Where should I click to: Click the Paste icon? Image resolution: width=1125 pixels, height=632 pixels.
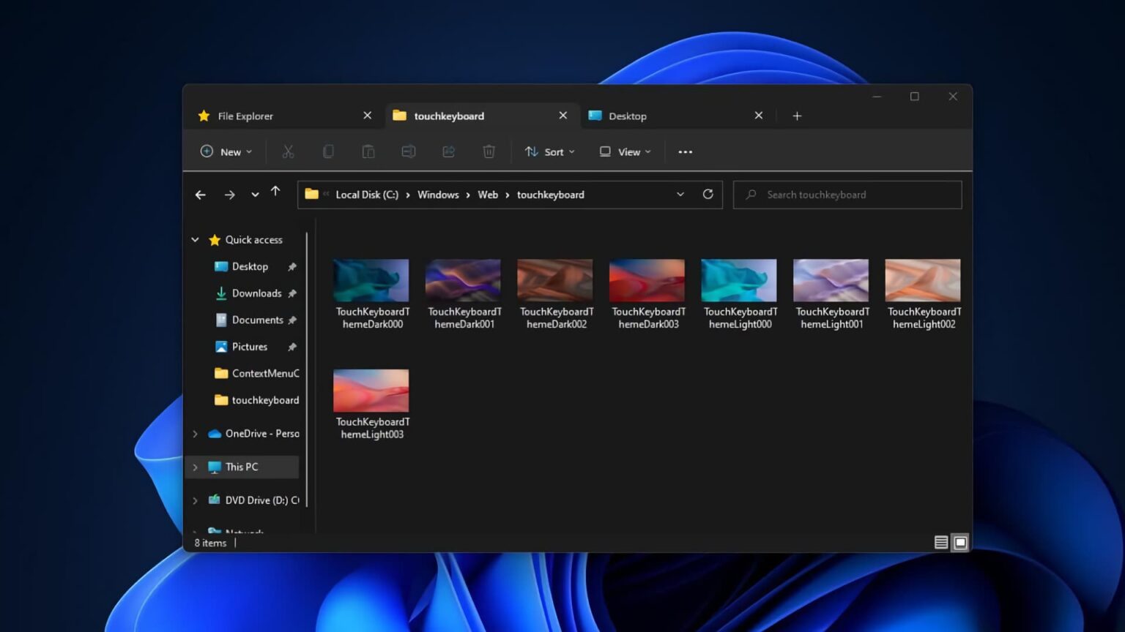368,151
